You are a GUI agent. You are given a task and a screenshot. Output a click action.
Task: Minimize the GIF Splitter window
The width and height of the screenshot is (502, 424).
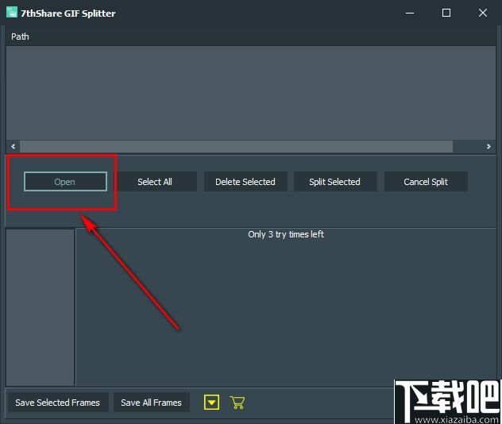[x=410, y=13]
